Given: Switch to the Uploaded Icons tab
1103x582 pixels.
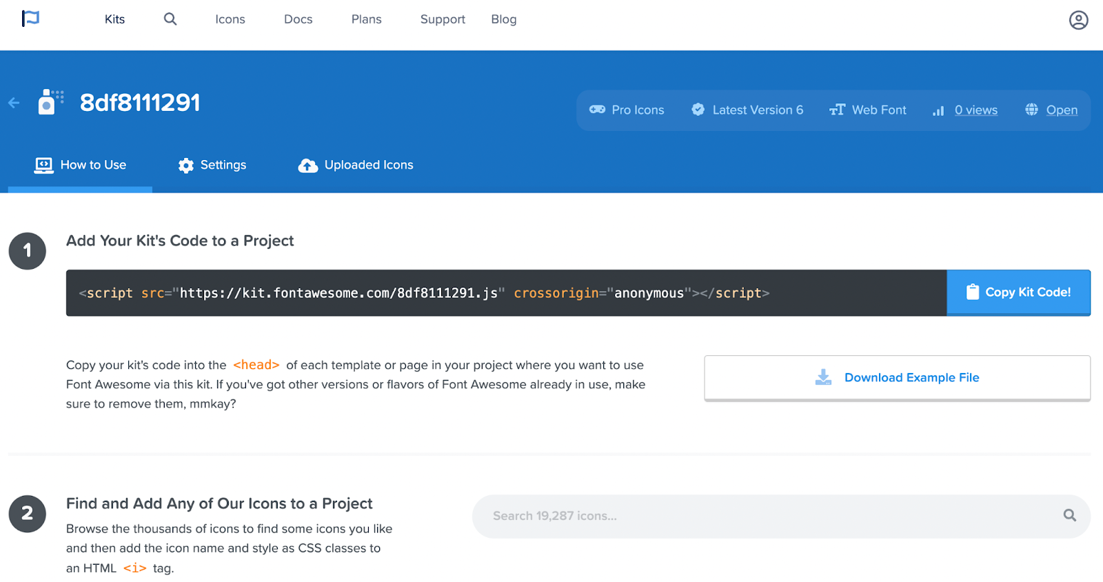Looking at the screenshot, I should [x=356, y=165].
